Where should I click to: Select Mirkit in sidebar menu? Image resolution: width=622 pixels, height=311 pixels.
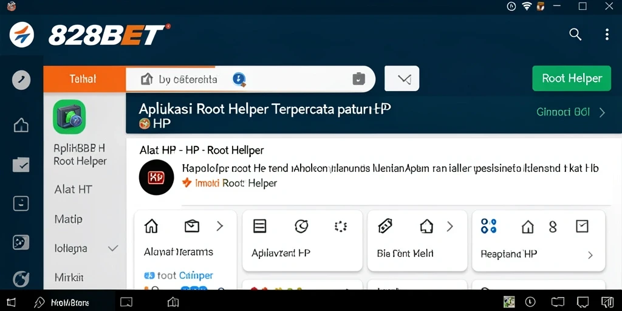coord(69,277)
